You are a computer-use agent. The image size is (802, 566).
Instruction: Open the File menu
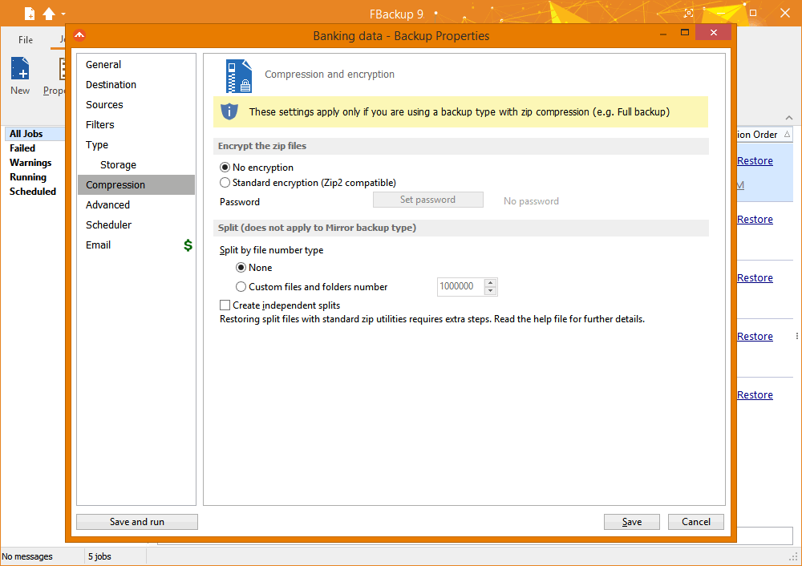[26, 39]
